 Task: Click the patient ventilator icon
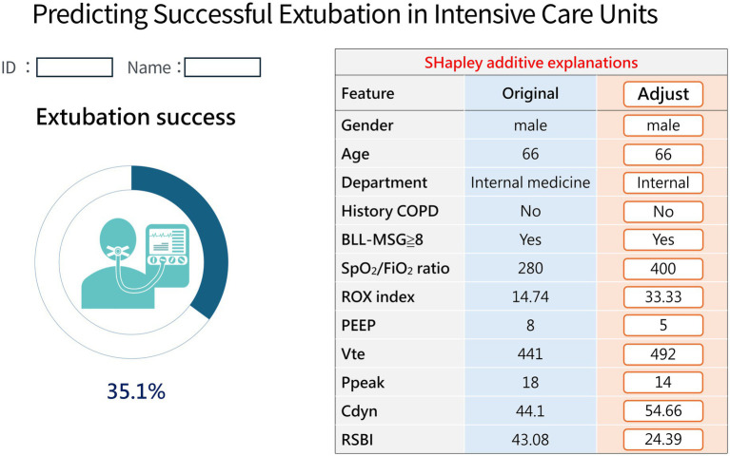pos(135,263)
